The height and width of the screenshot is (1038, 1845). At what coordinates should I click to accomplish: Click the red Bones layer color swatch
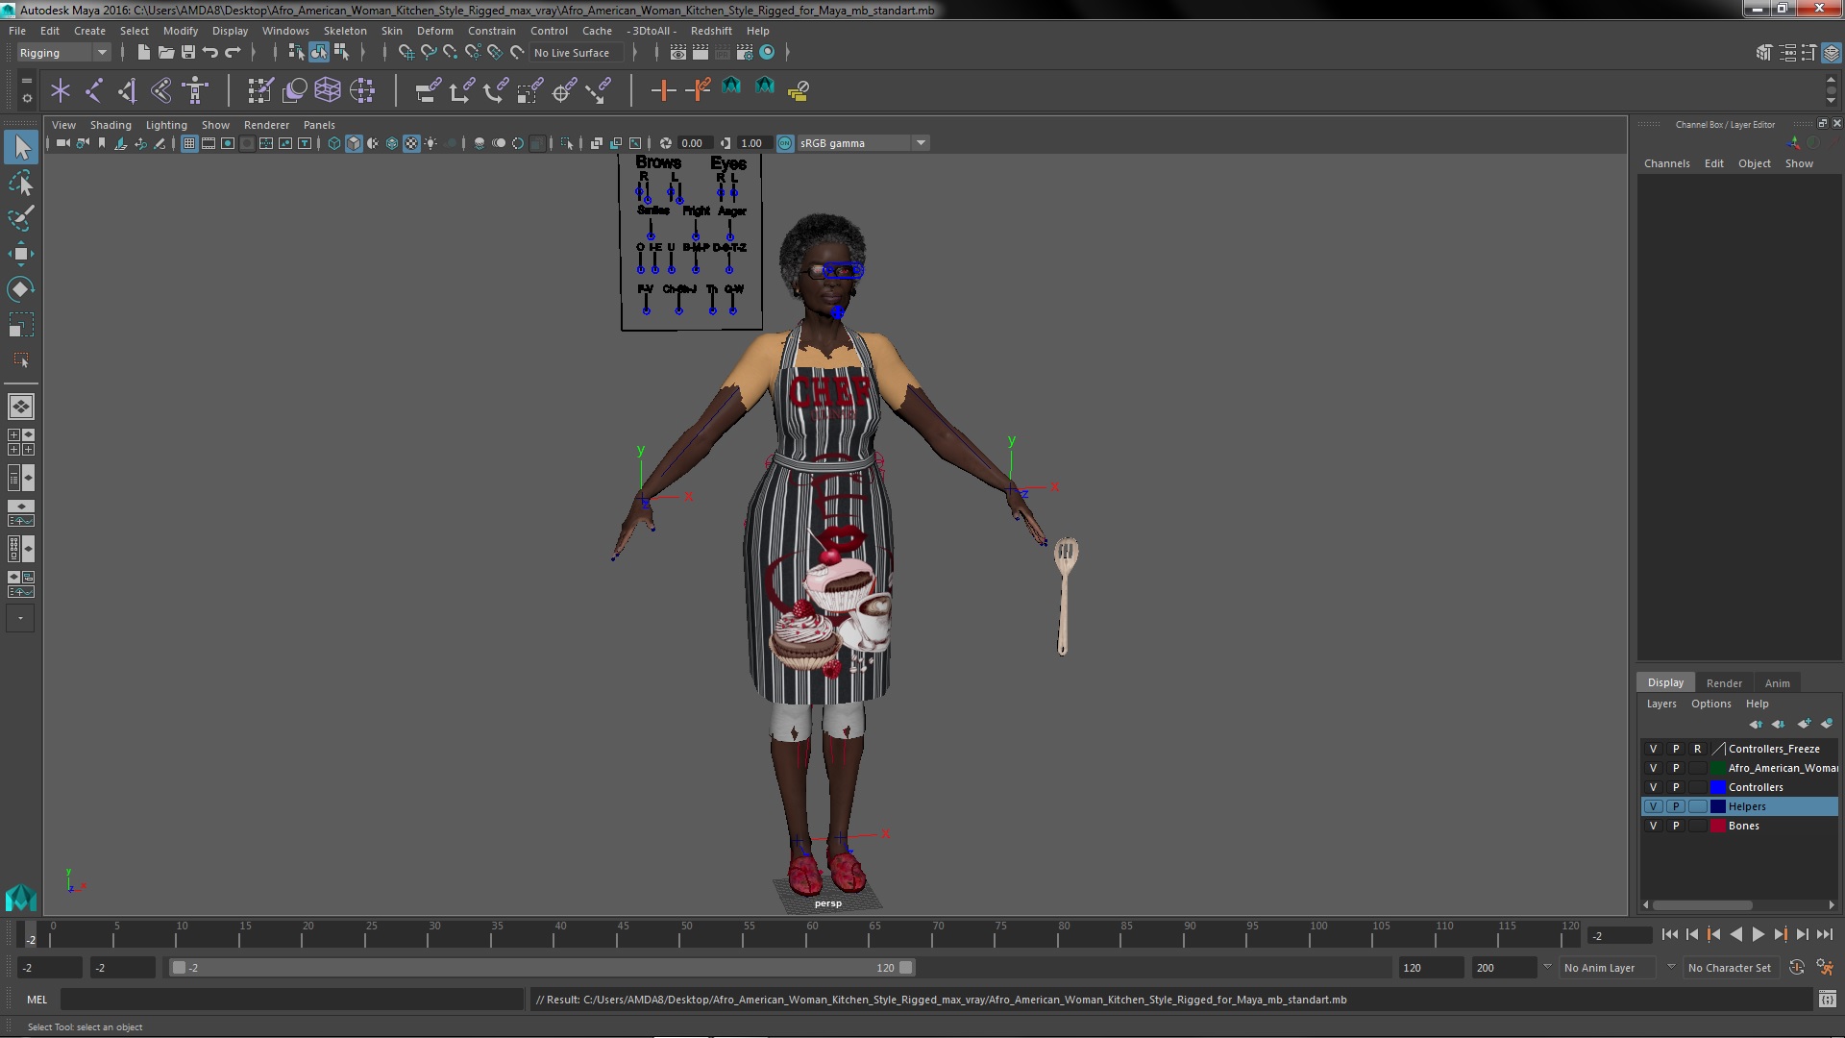(1718, 826)
